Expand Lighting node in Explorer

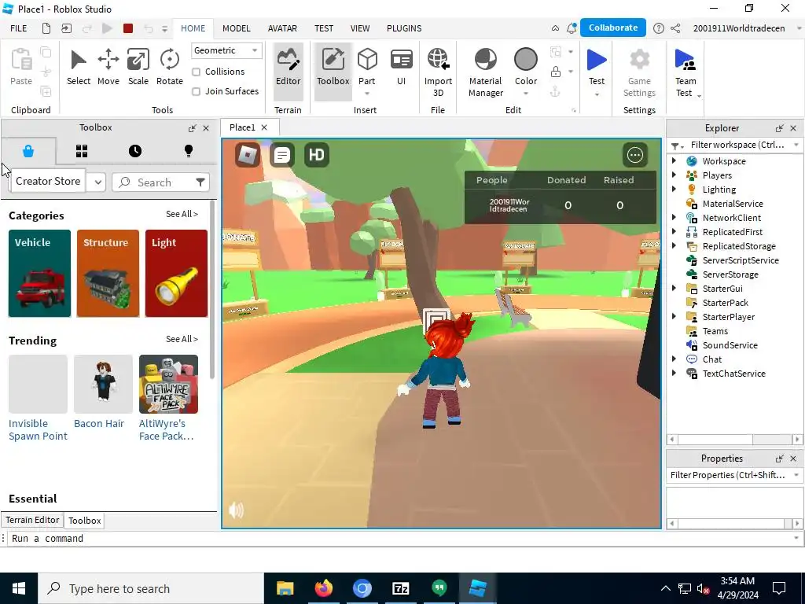[674, 190]
